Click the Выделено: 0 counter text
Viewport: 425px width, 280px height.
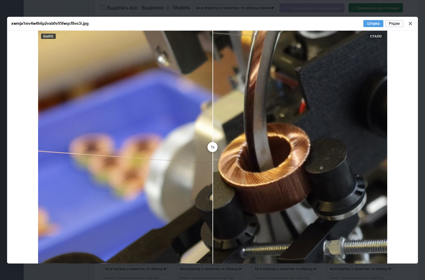coord(155,8)
